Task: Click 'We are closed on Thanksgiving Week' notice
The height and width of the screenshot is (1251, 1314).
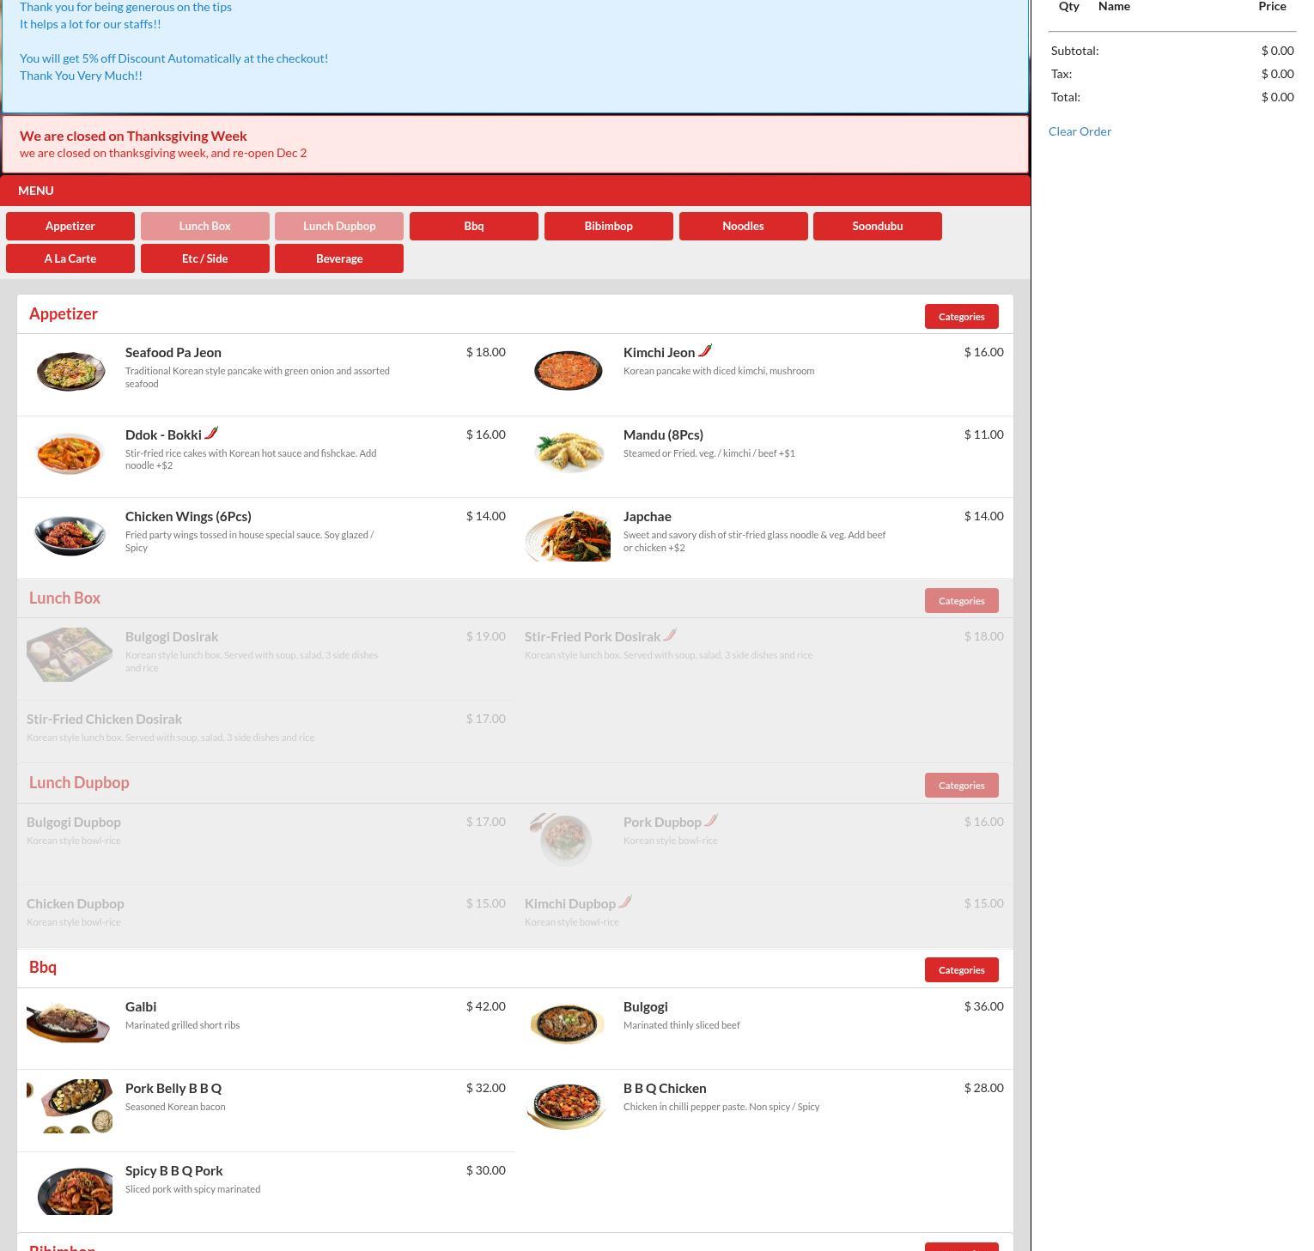Action: coord(133,136)
